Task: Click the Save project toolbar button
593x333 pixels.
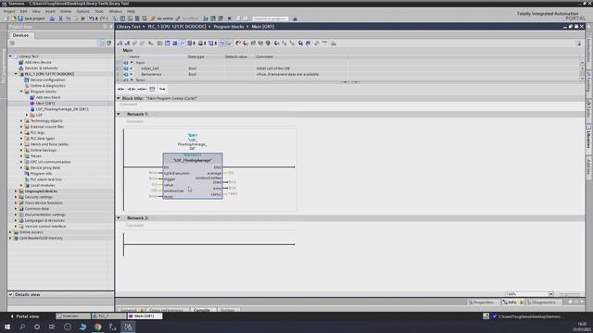Action: click(31, 18)
